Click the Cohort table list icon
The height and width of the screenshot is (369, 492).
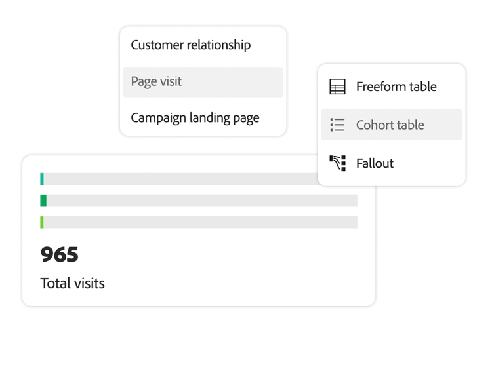[x=337, y=125]
